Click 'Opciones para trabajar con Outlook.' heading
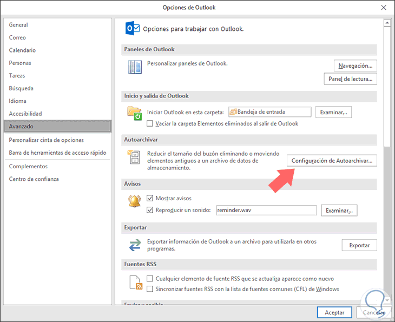Viewport: 395px width, 322px height. click(x=193, y=29)
